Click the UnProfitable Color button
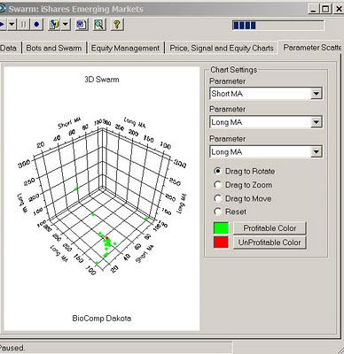Viewport: 344px width, 354px height. coord(270,242)
